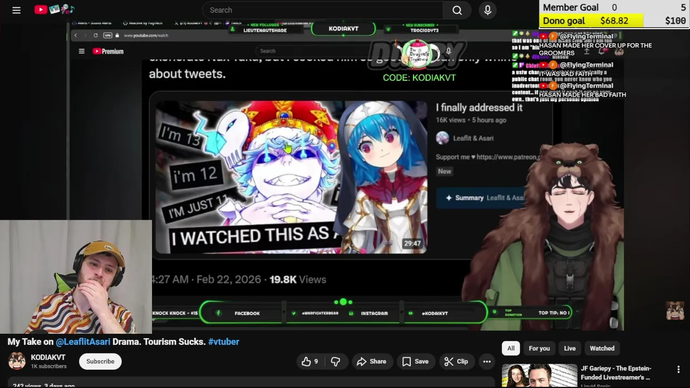Screen dimensions: 690x388
Task: Save the video to a playlist
Action: pos(415,362)
